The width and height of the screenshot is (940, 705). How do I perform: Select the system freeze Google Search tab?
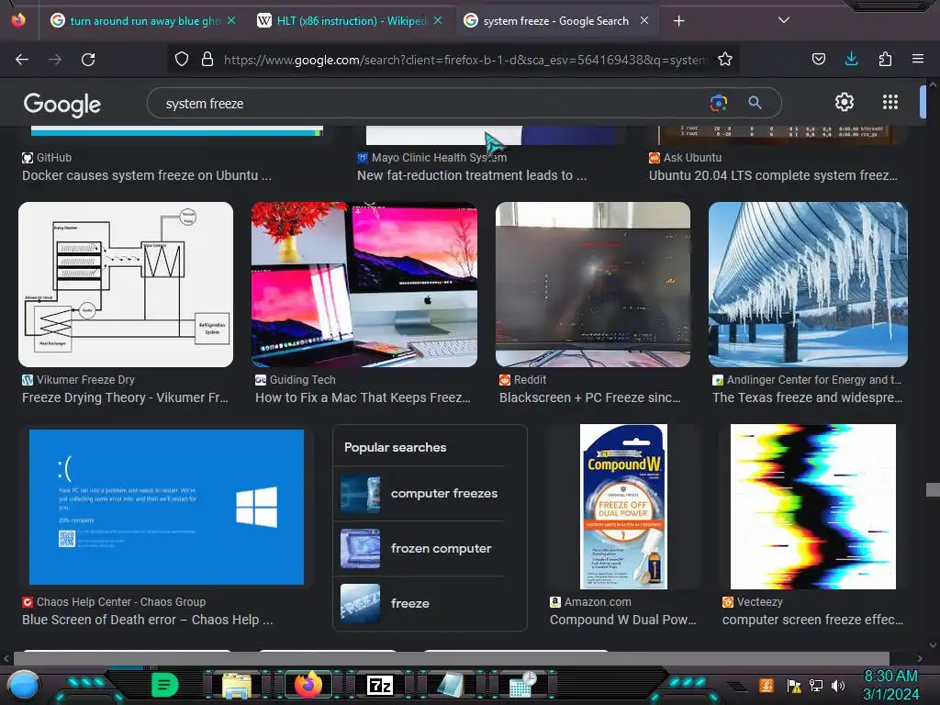[555, 21]
